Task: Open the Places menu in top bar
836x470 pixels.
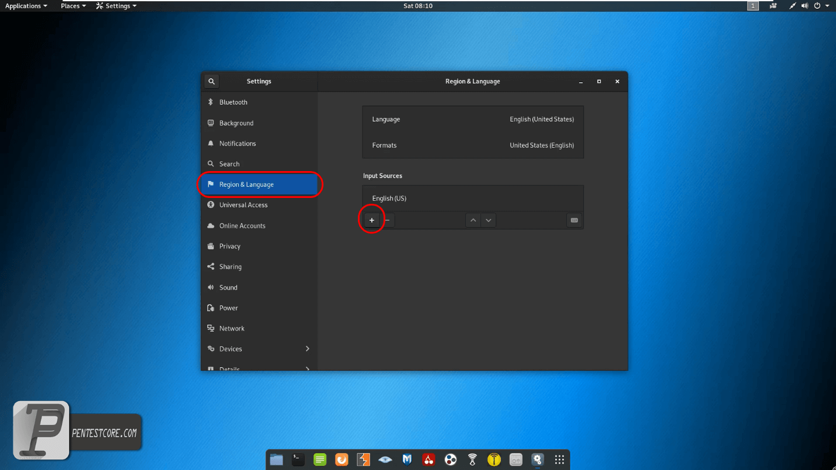Action: coord(73,6)
